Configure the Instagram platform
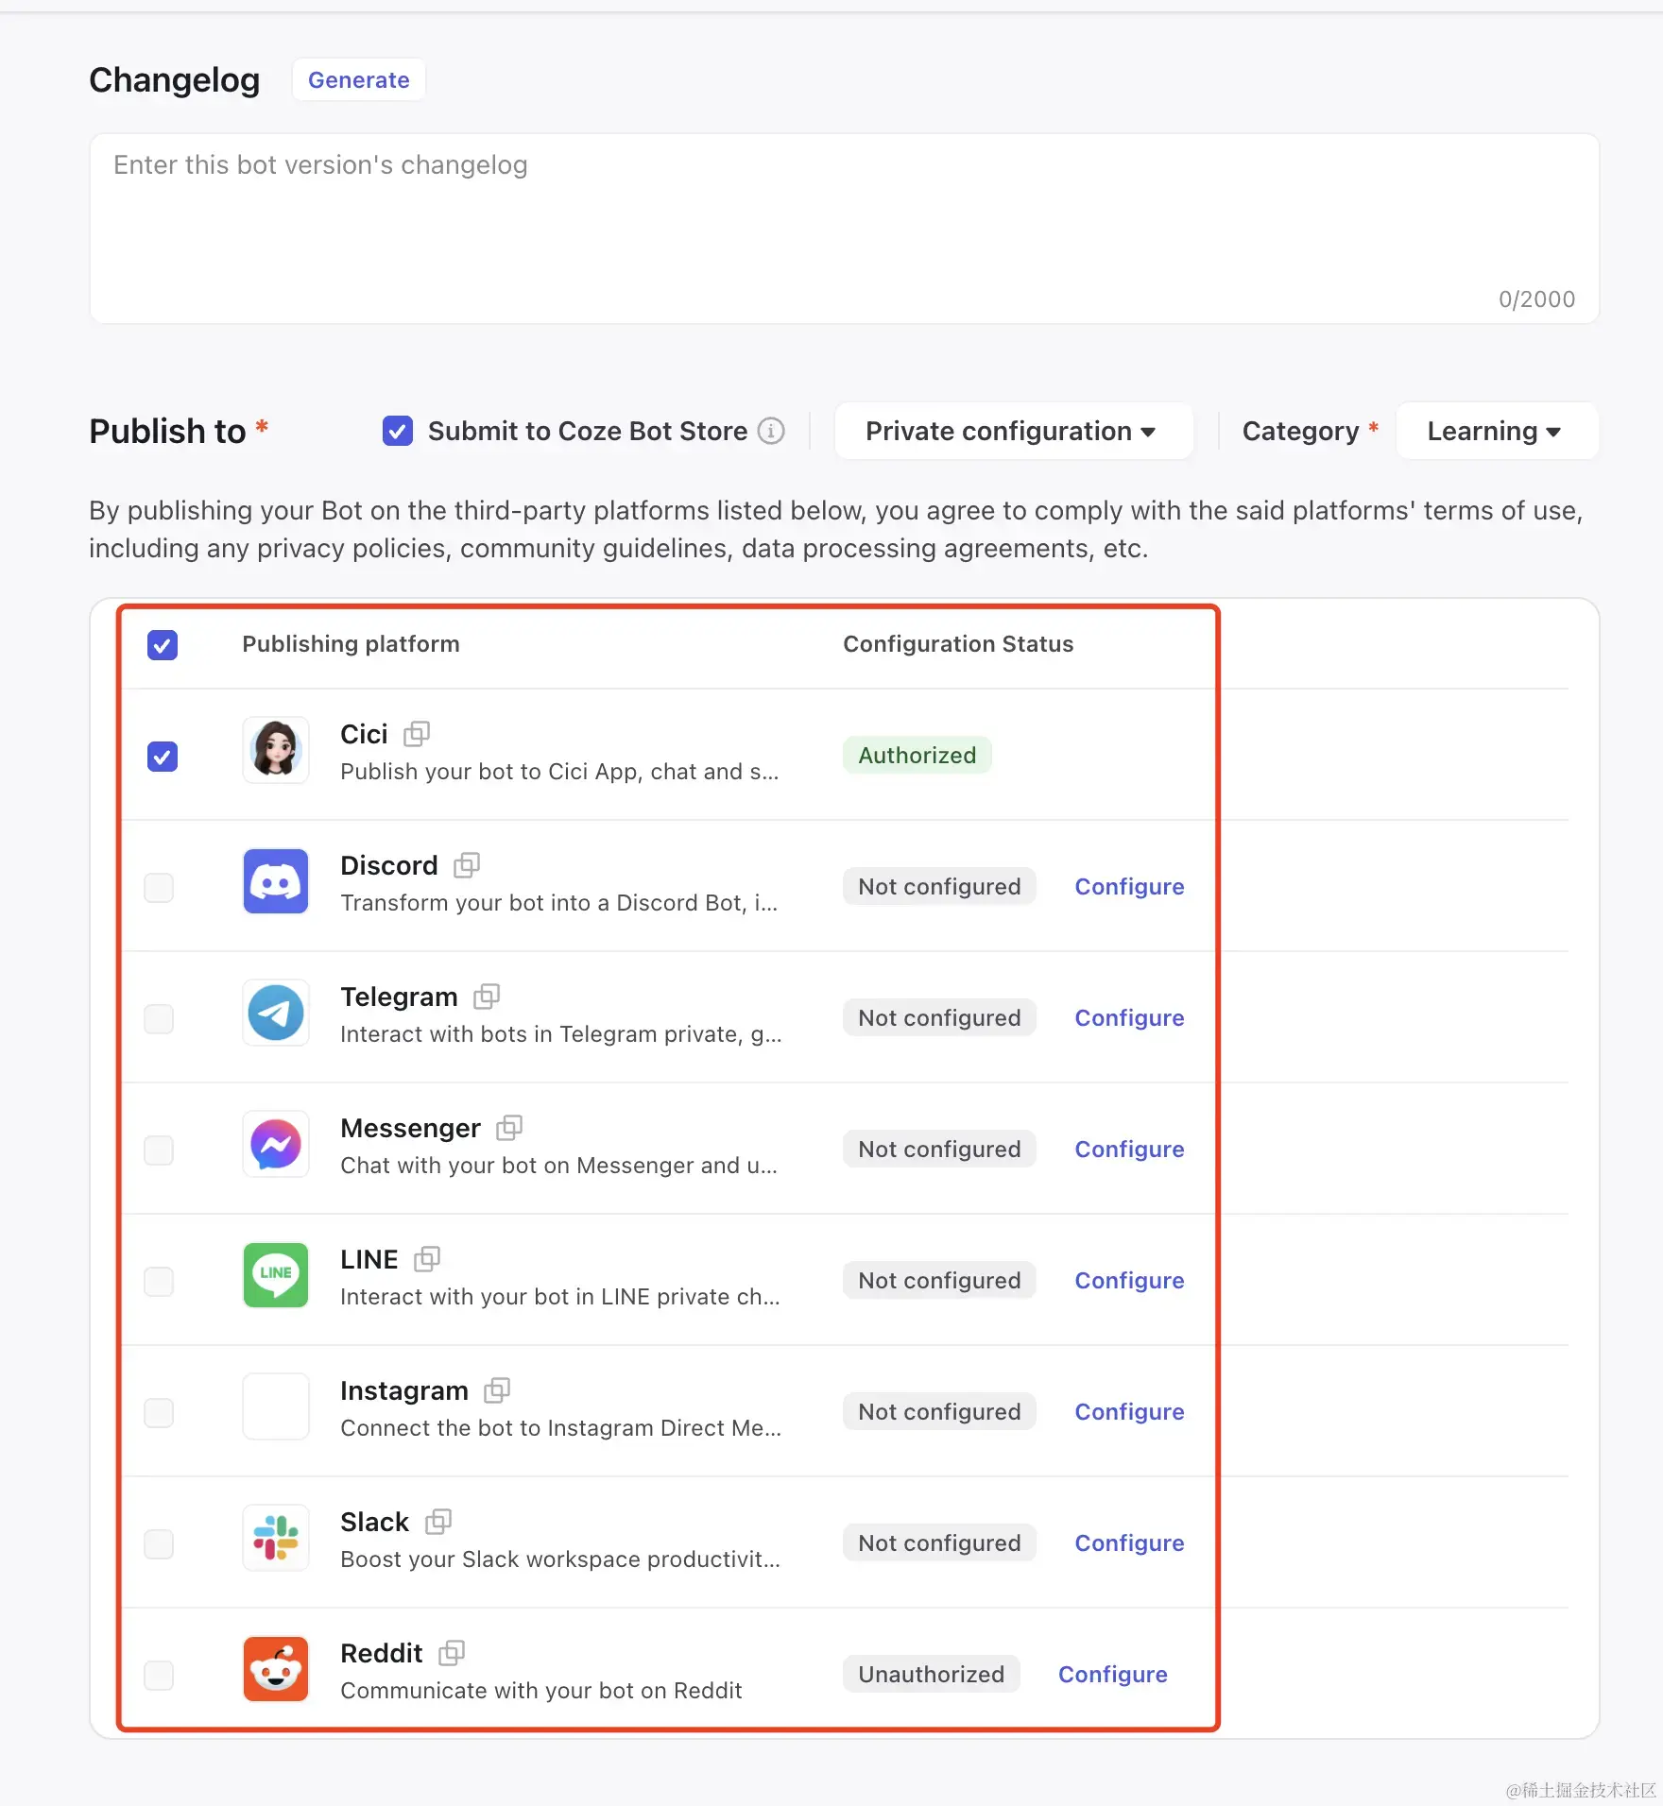The image size is (1663, 1806). 1129,1412
